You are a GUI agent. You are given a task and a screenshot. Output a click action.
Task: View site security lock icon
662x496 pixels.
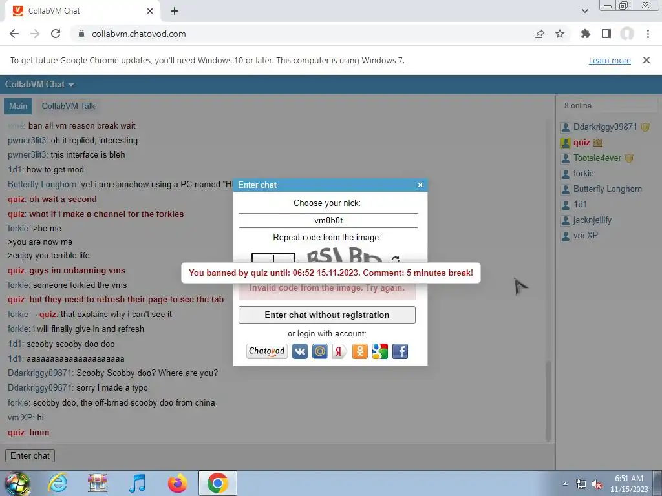pos(81,34)
